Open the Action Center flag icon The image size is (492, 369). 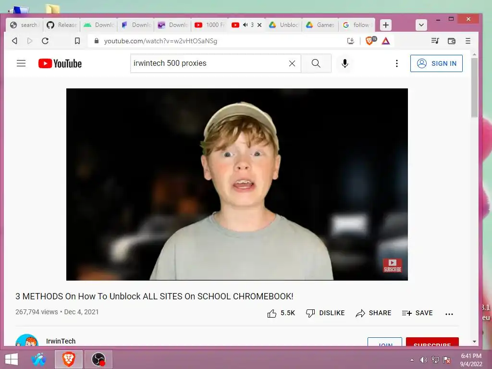coord(447,360)
